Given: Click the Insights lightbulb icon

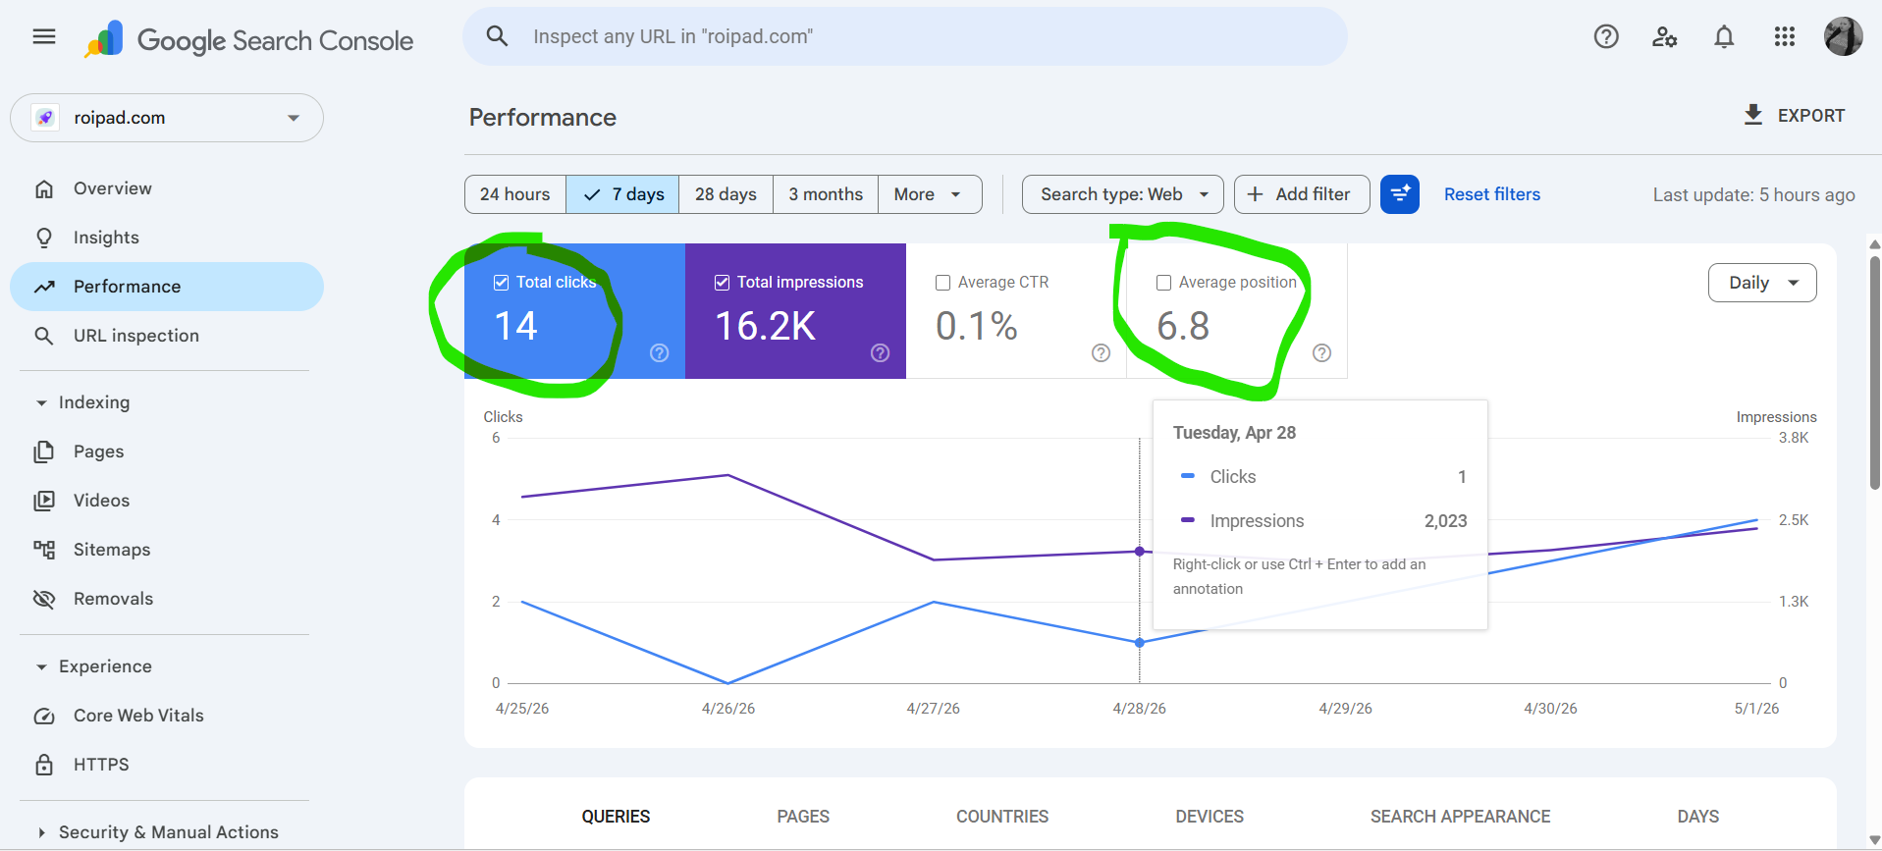Looking at the screenshot, I should pyautogui.click(x=44, y=238).
